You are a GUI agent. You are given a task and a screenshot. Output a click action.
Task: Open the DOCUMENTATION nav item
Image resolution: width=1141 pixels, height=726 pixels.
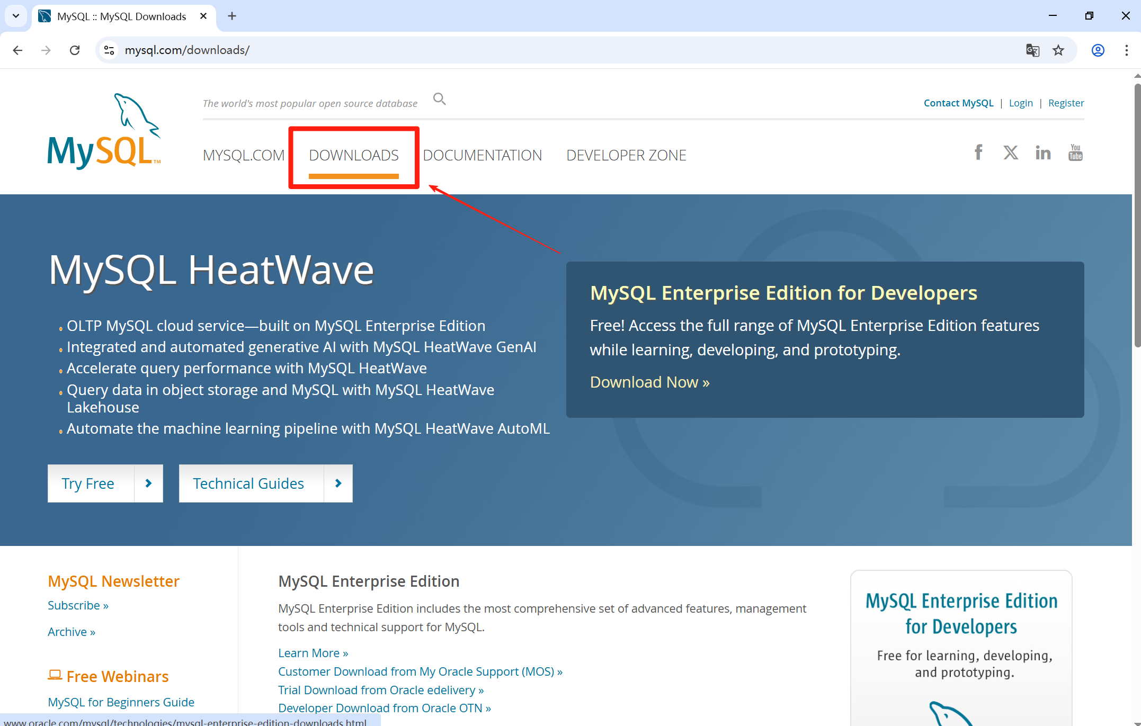483,155
